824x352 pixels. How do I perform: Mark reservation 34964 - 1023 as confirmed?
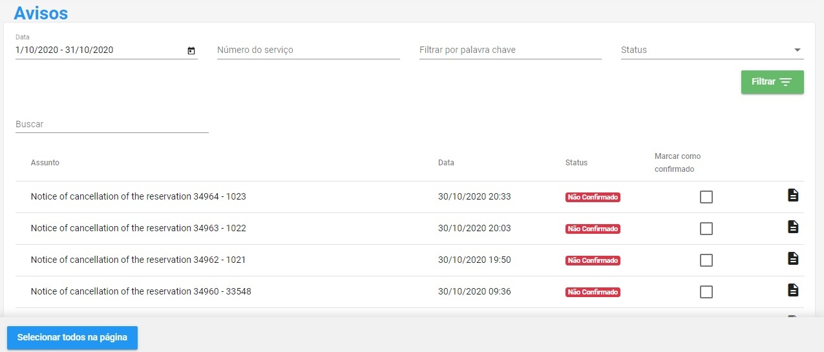point(706,197)
